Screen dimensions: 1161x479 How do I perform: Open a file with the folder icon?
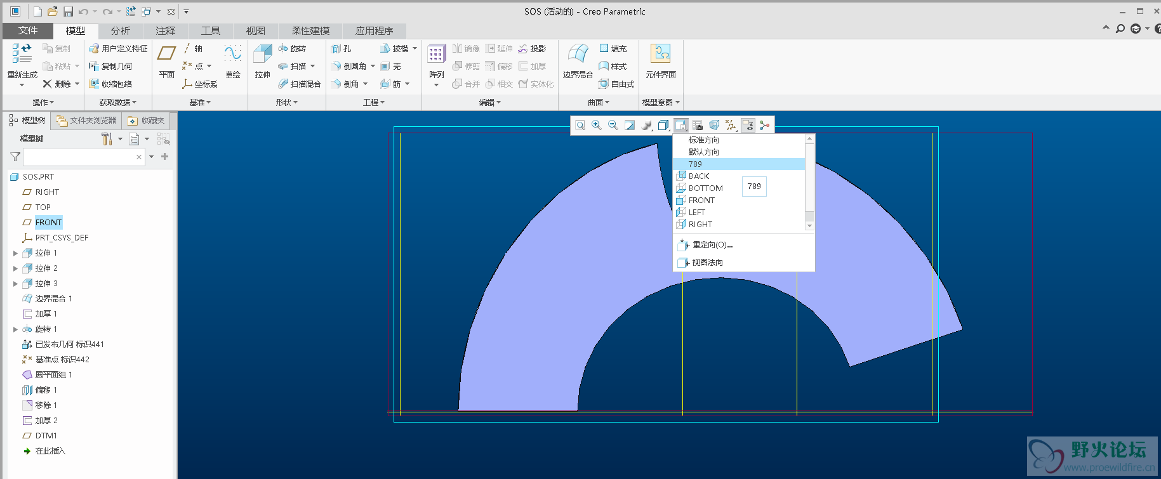point(53,11)
